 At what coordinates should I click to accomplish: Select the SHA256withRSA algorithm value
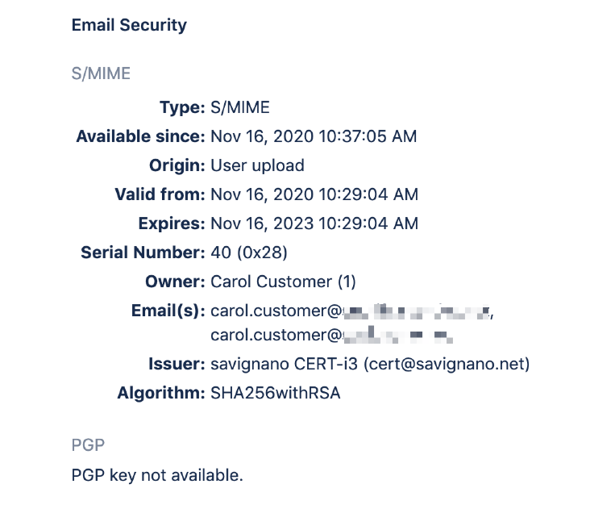tap(276, 394)
